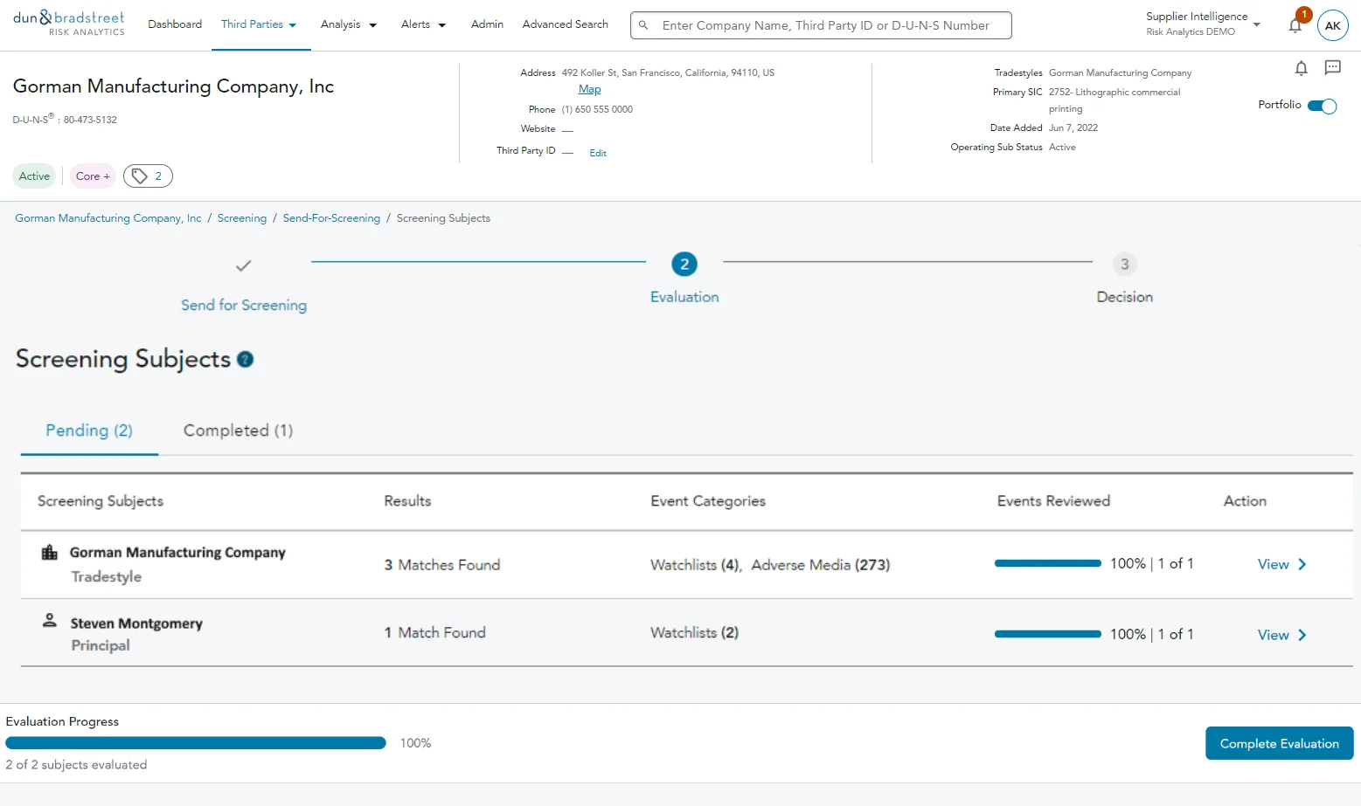Focus the company name search field
The image size is (1361, 806).
click(x=821, y=25)
